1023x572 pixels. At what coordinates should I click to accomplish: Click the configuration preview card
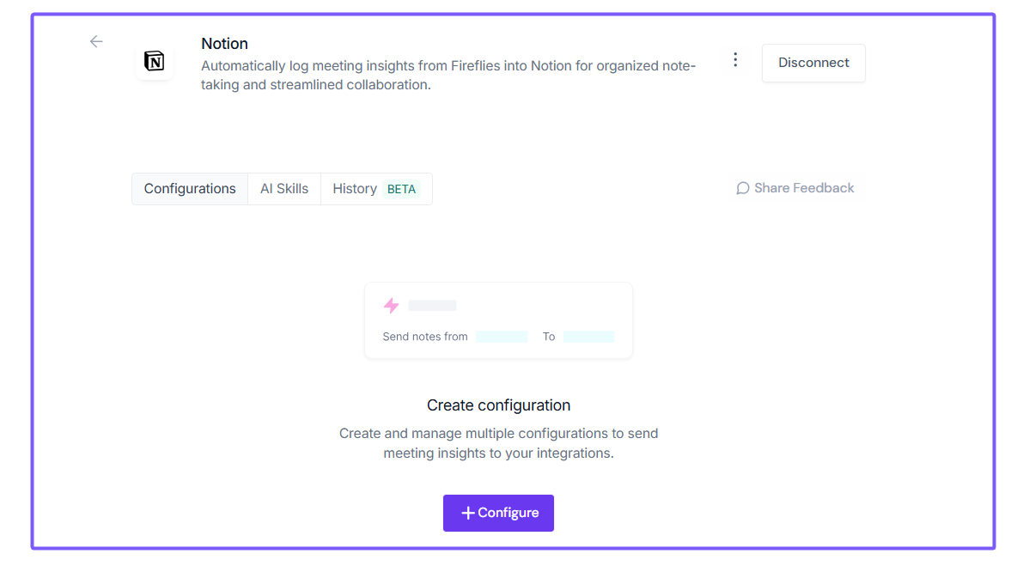(x=498, y=320)
